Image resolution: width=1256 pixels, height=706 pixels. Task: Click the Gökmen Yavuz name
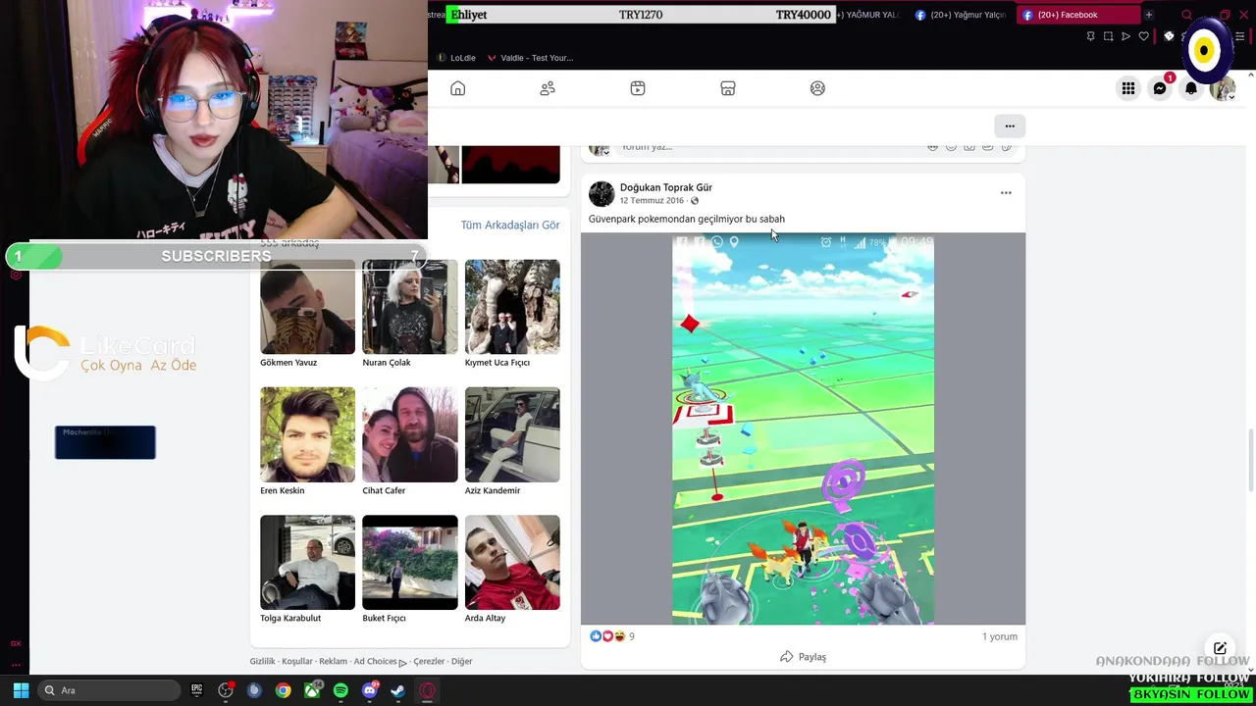point(288,363)
